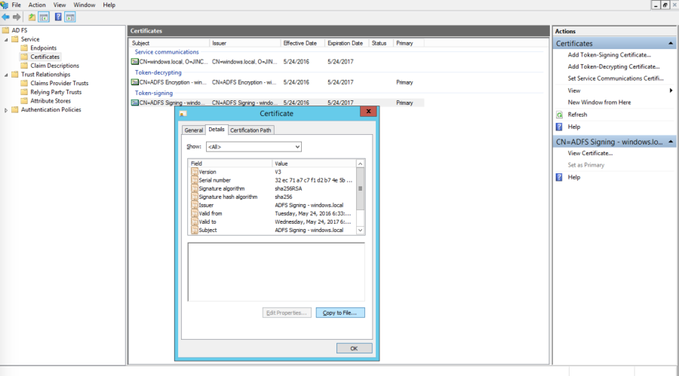Toggle Show/Hide Console Tree toolbar icon
679x376 pixels.
point(44,17)
